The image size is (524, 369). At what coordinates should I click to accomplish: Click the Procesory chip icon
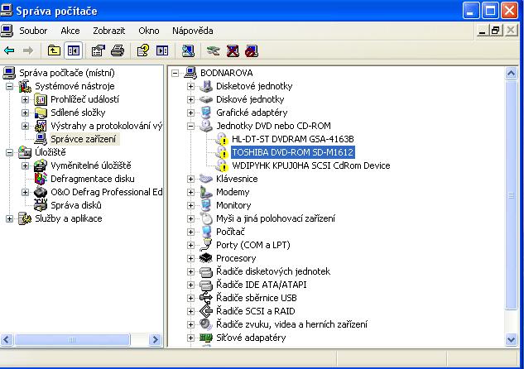tap(206, 258)
